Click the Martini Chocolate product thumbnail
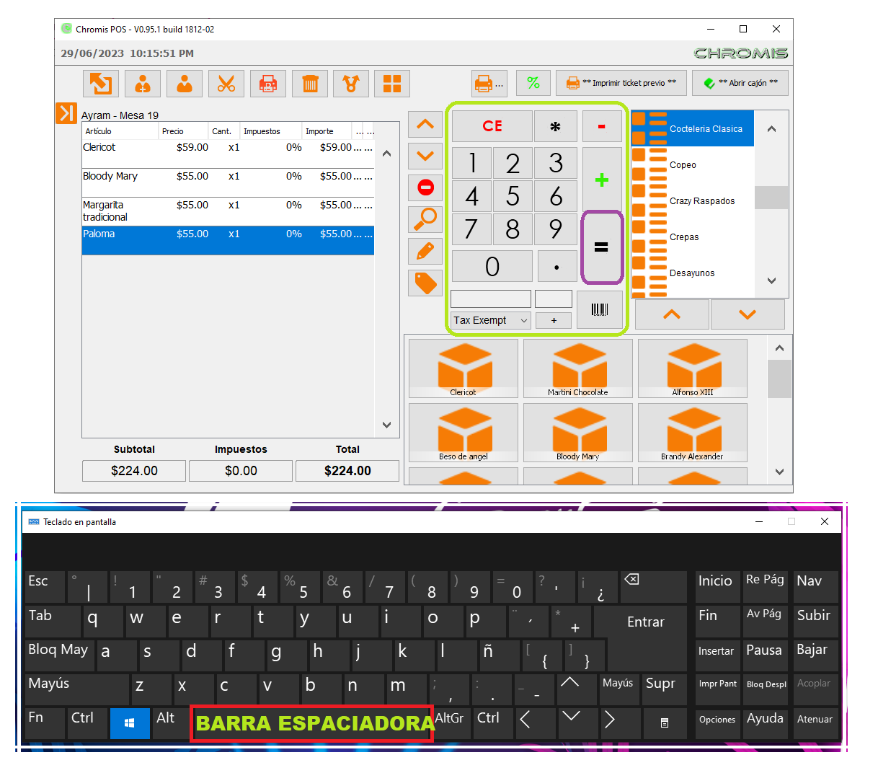This screenshot has height=773, width=878. click(x=578, y=368)
